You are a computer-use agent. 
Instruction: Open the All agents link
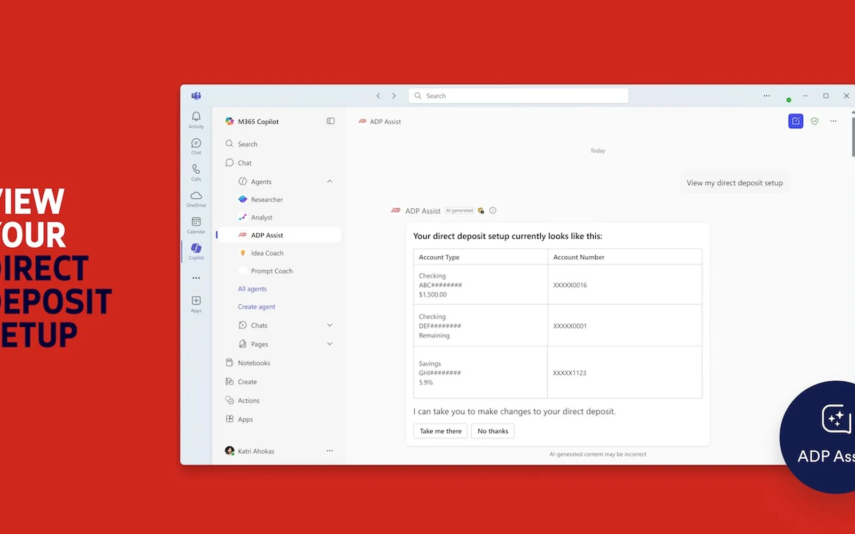click(252, 289)
